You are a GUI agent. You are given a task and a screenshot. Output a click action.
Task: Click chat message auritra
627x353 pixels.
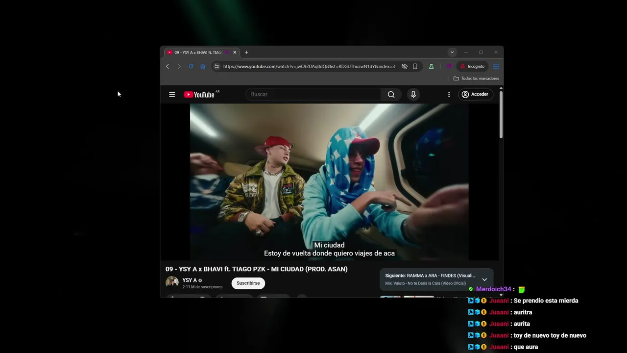coord(523,312)
